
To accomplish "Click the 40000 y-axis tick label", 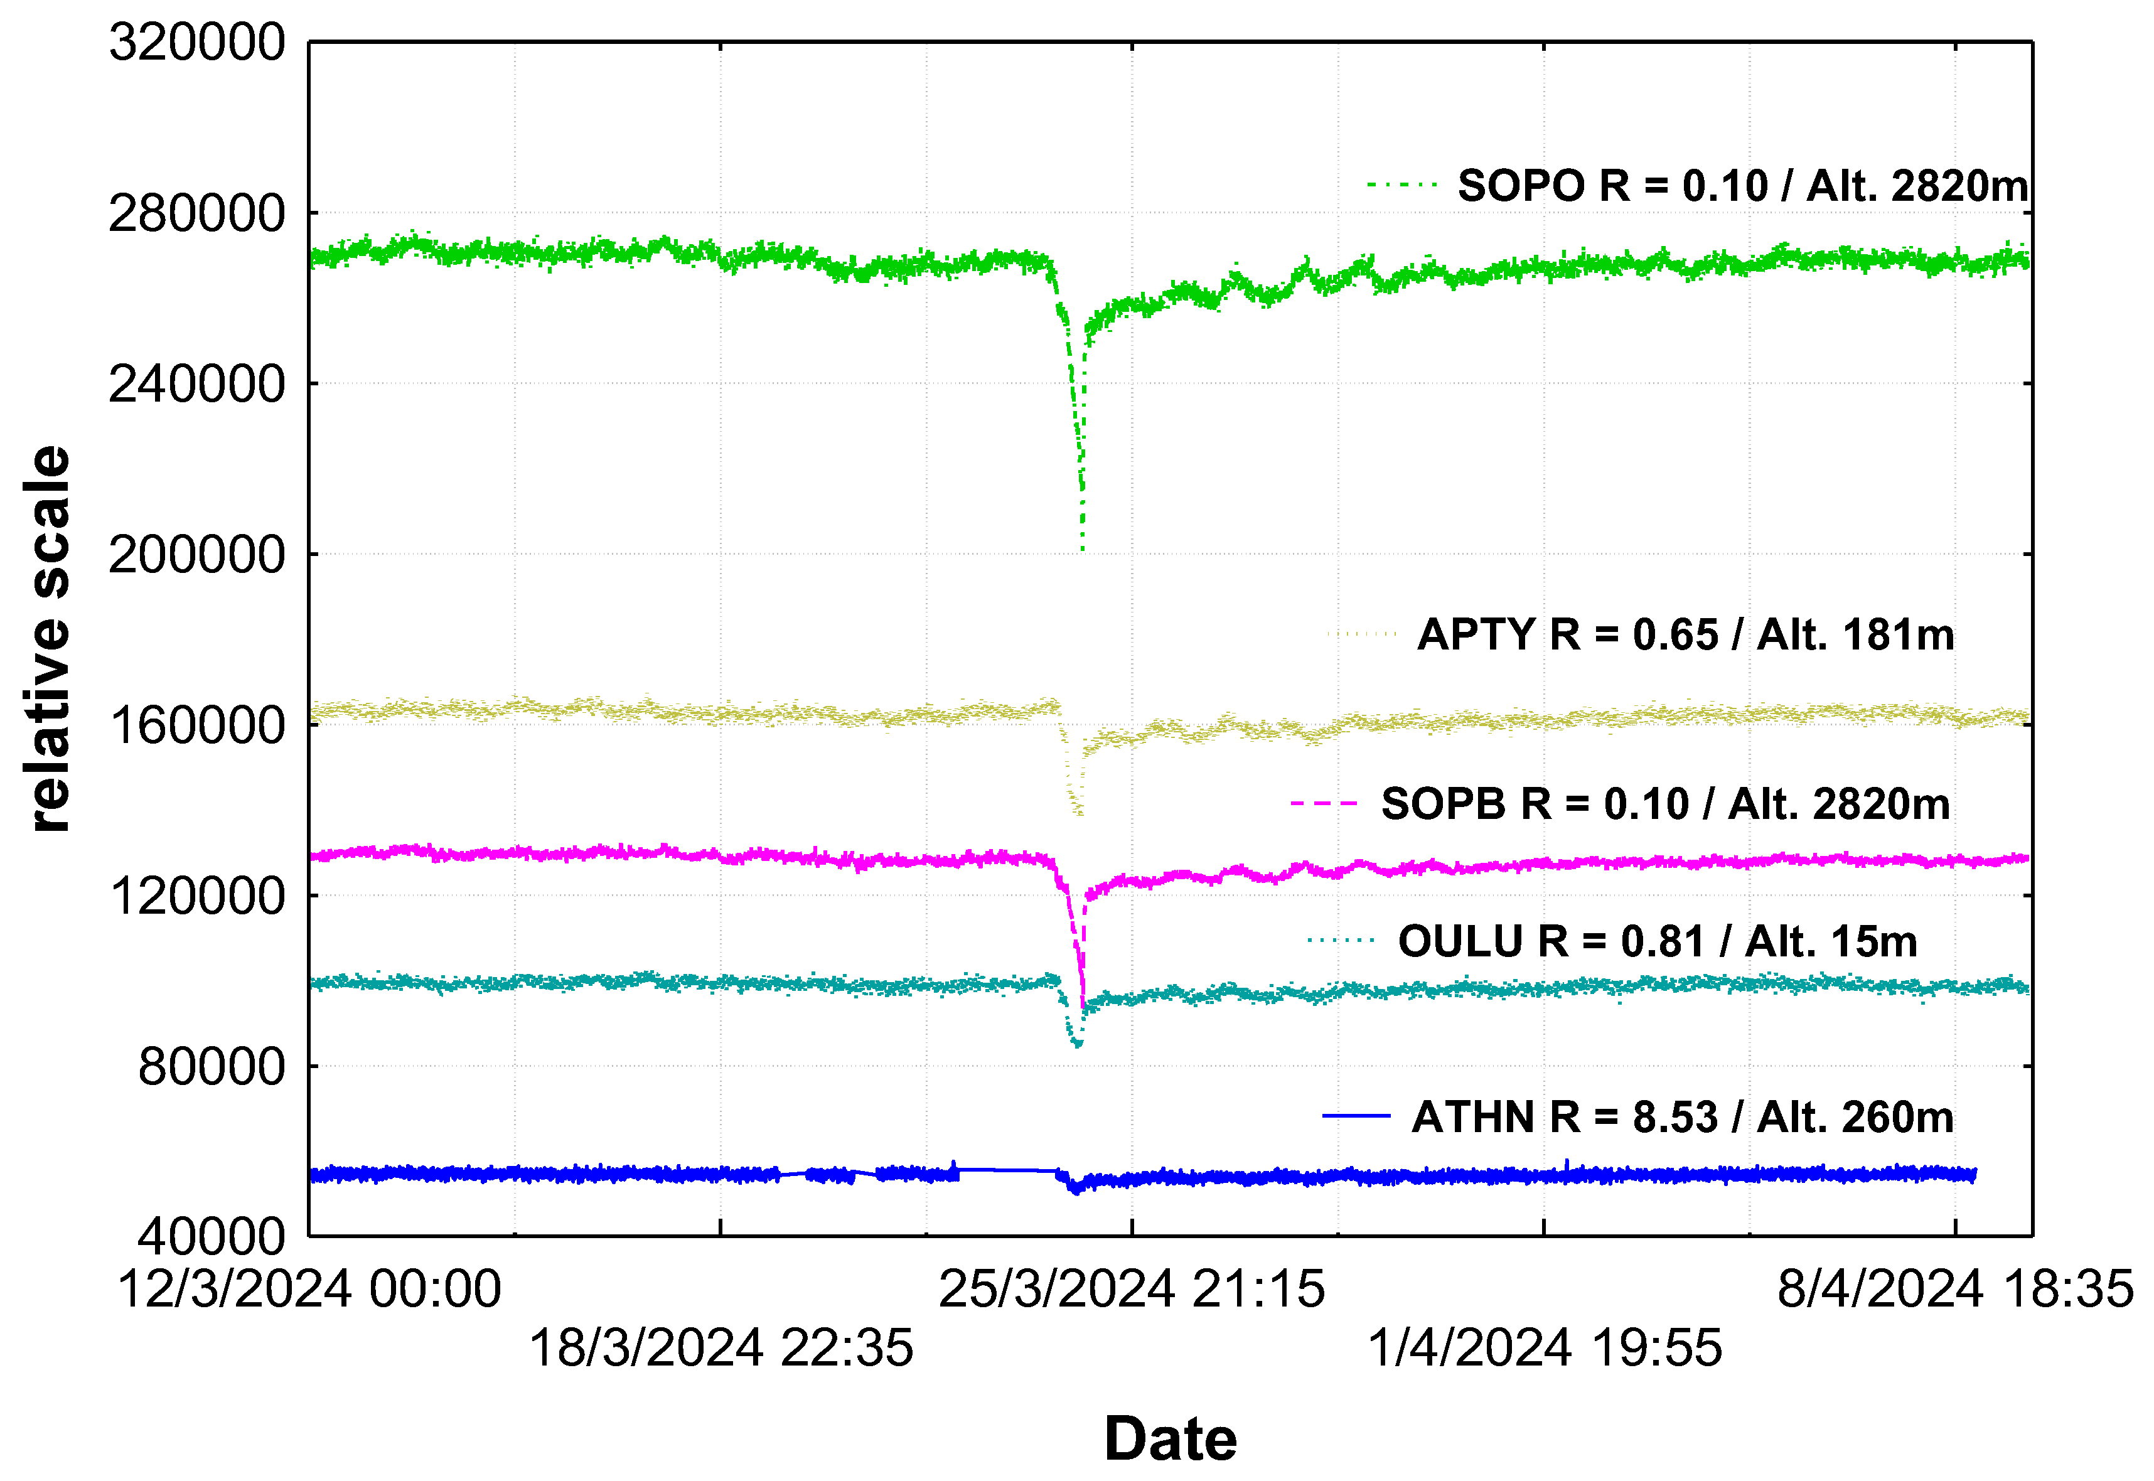I will [211, 1237].
